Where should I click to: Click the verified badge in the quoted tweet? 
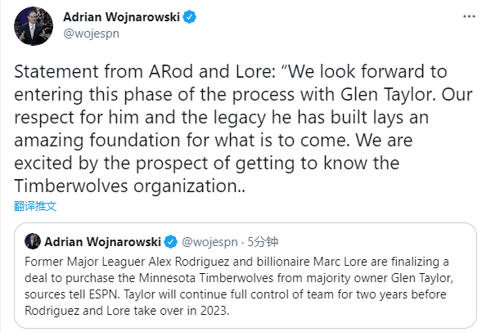(170, 242)
